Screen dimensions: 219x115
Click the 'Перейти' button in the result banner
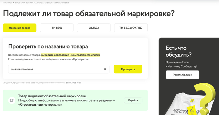(x=133, y=100)
